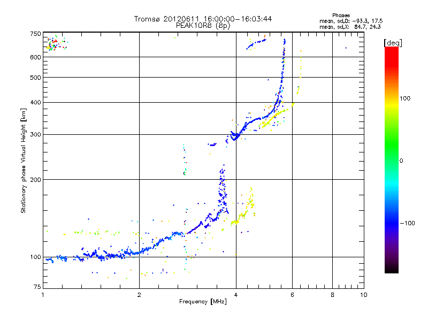
Task: Click the x-axis '1' tick label
Action: (43, 295)
